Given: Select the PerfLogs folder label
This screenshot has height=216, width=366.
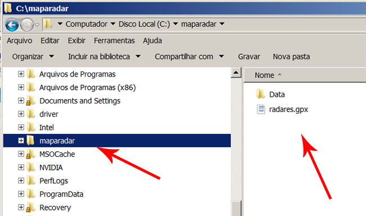Looking at the screenshot, I should [53, 181].
